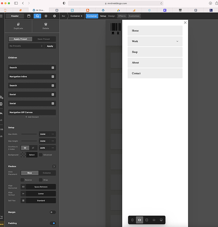Adjust the Max Height slider
The width and height of the screenshot is (218, 227).
(29, 141)
